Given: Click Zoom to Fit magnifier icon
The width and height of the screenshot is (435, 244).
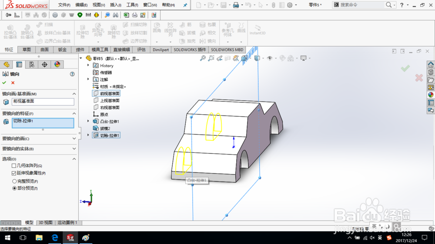Looking at the screenshot, I should click(x=203, y=58).
